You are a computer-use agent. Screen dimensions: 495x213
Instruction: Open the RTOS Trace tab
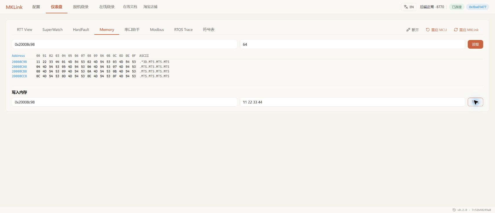183,30
